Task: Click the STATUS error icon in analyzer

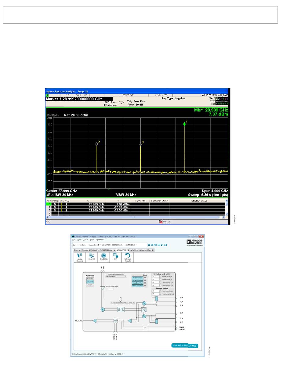Action: click(x=161, y=221)
